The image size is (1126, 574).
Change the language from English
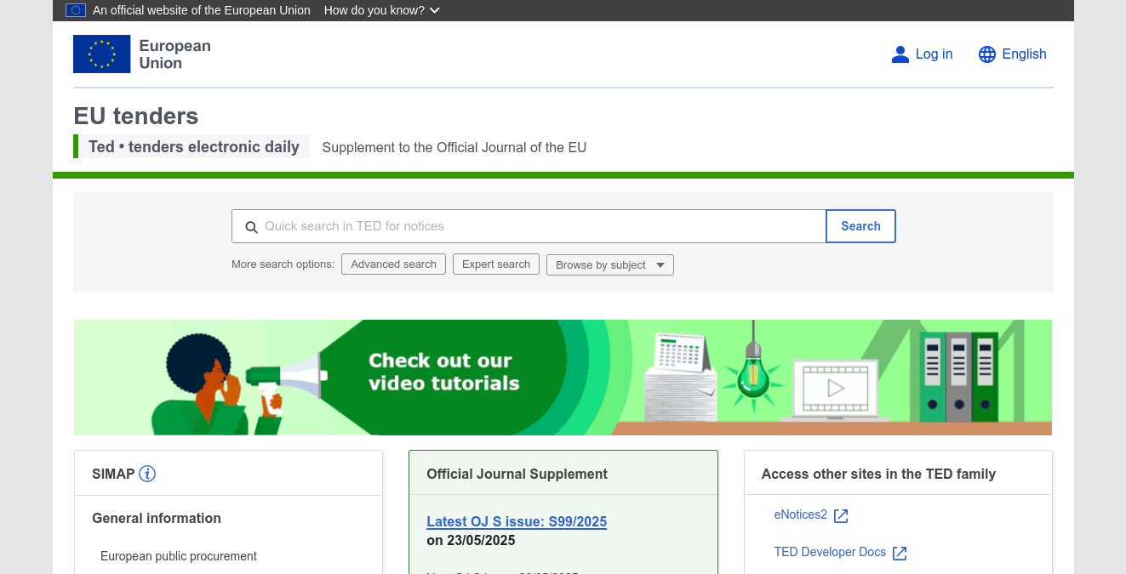[1024, 54]
